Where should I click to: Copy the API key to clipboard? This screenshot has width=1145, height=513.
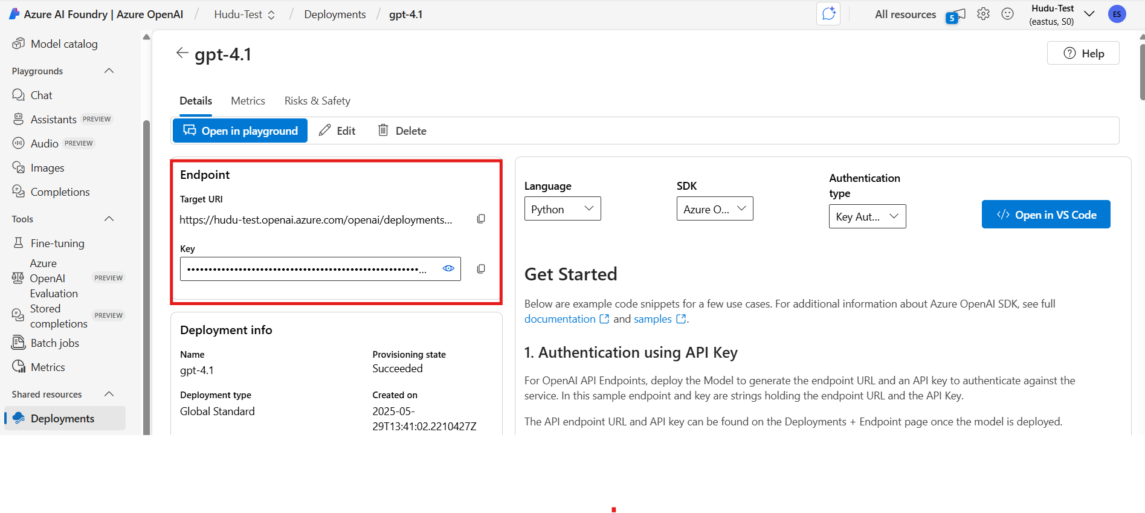(x=481, y=269)
